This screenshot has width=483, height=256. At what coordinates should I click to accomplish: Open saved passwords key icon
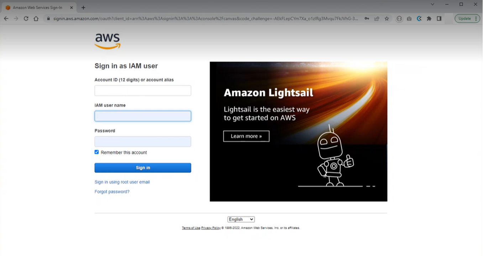367,18
